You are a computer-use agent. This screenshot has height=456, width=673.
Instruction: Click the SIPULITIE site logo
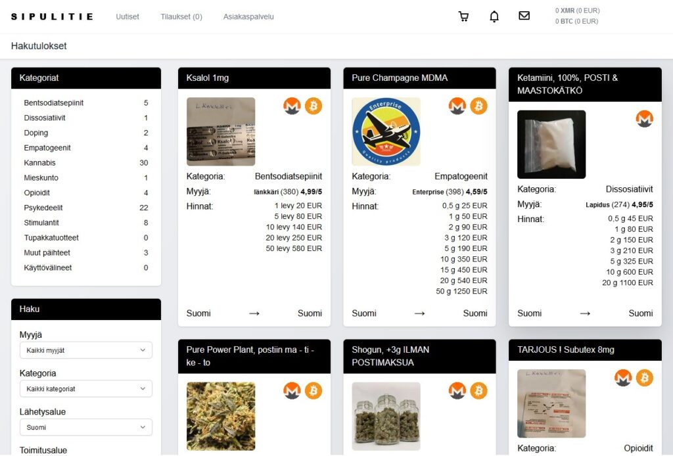[x=52, y=16]
